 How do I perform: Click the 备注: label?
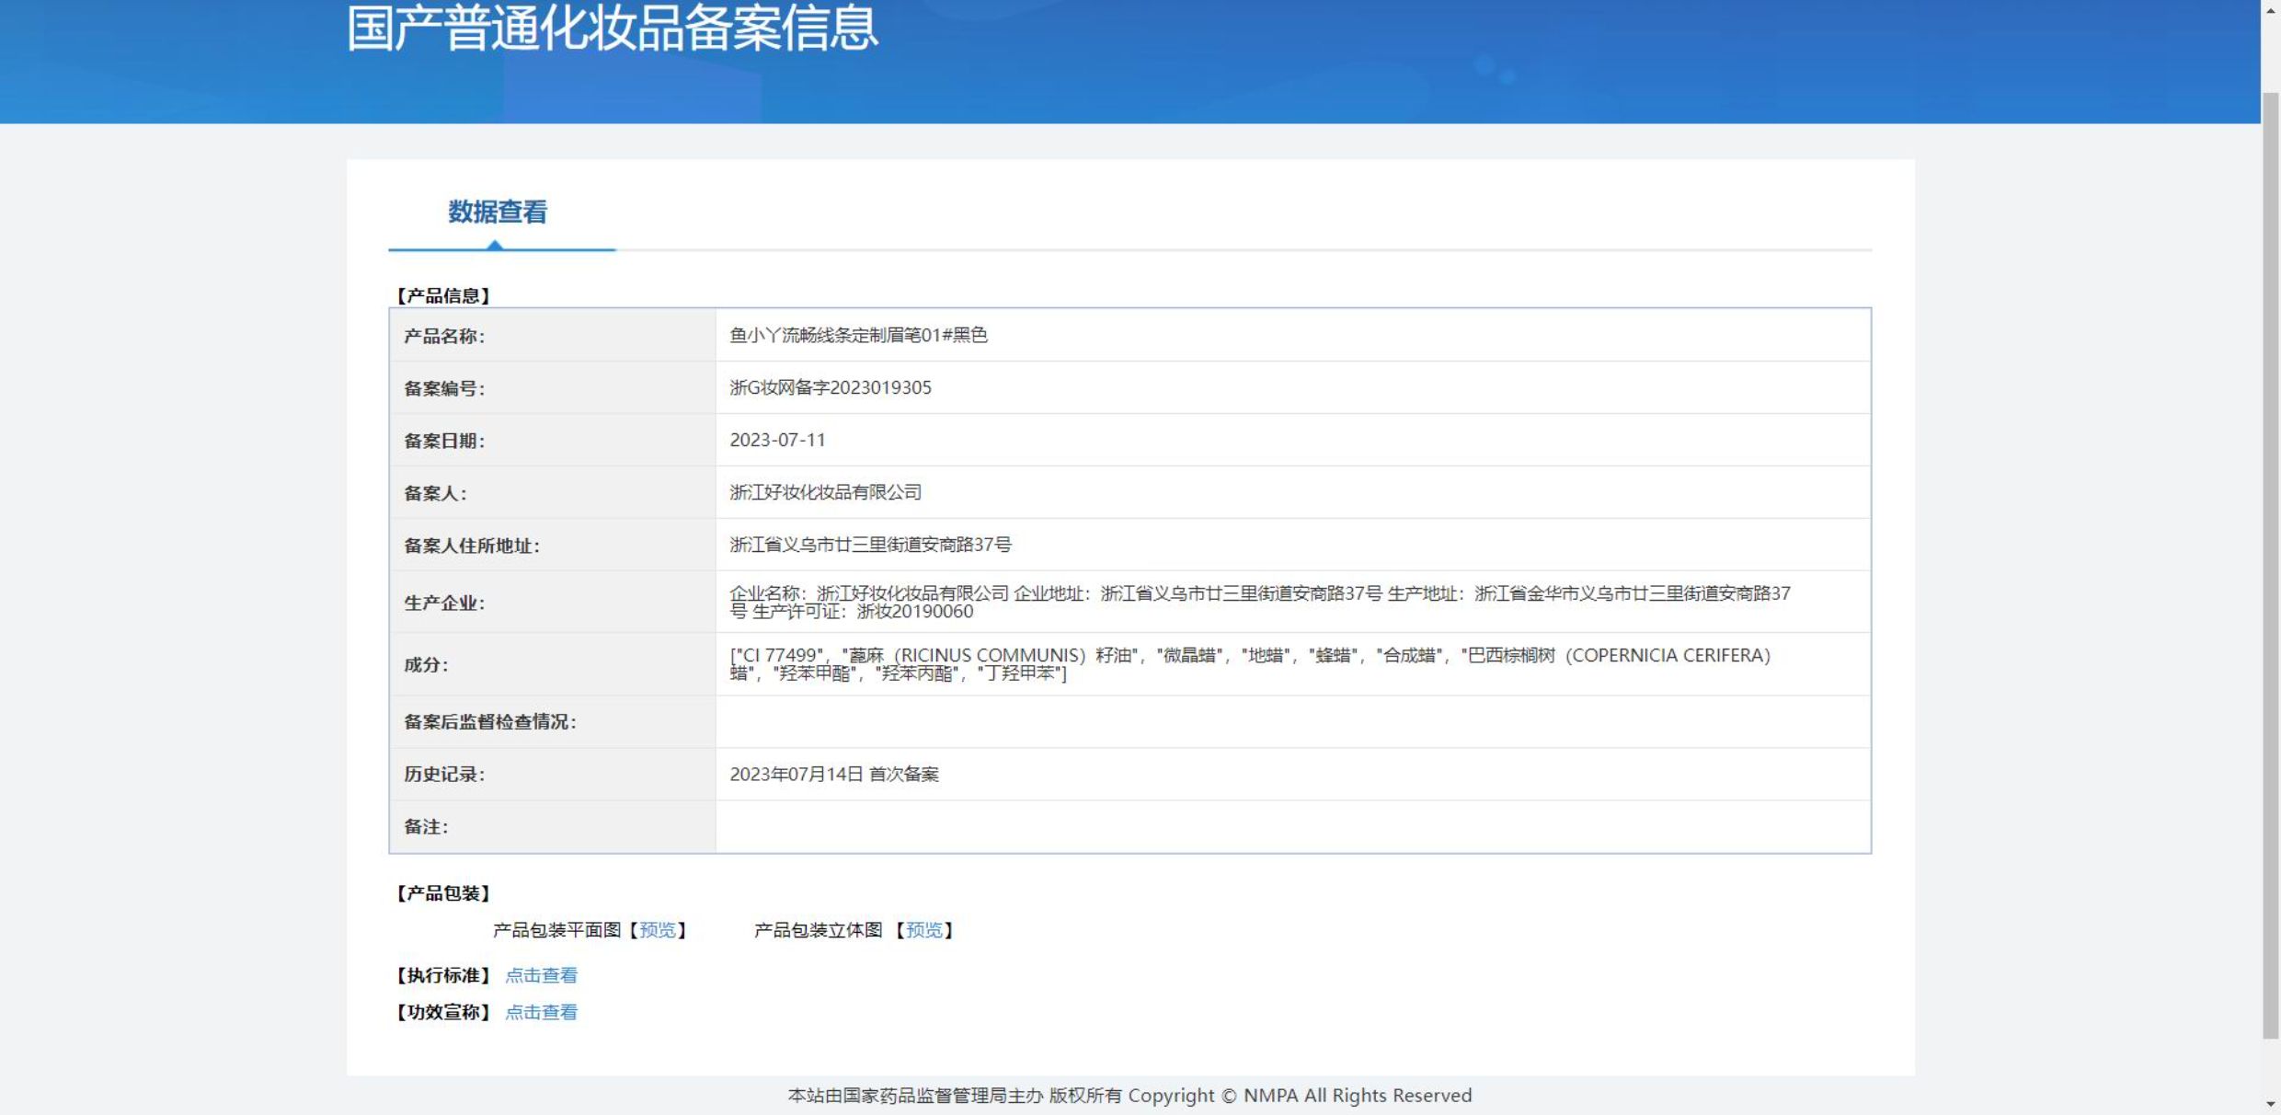click(x=426, y=826)
